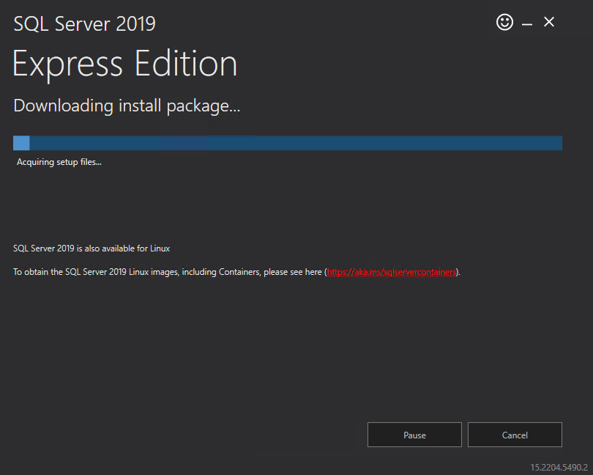Halt the setup download using Pause
Image resolution: width=593 pixels, height=475 pixels.
click(x=414, y=435)
